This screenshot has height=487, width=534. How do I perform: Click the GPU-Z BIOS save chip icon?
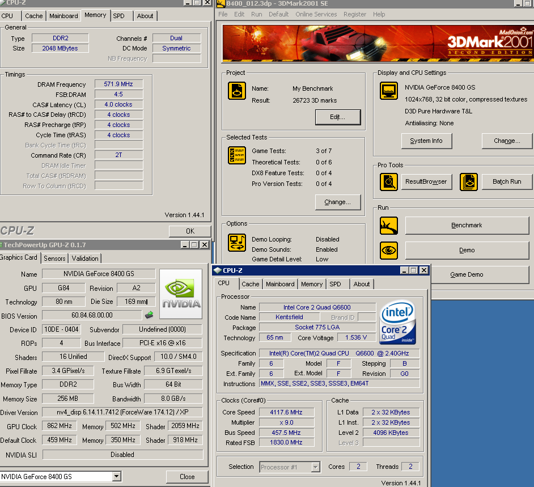(149, 315)
